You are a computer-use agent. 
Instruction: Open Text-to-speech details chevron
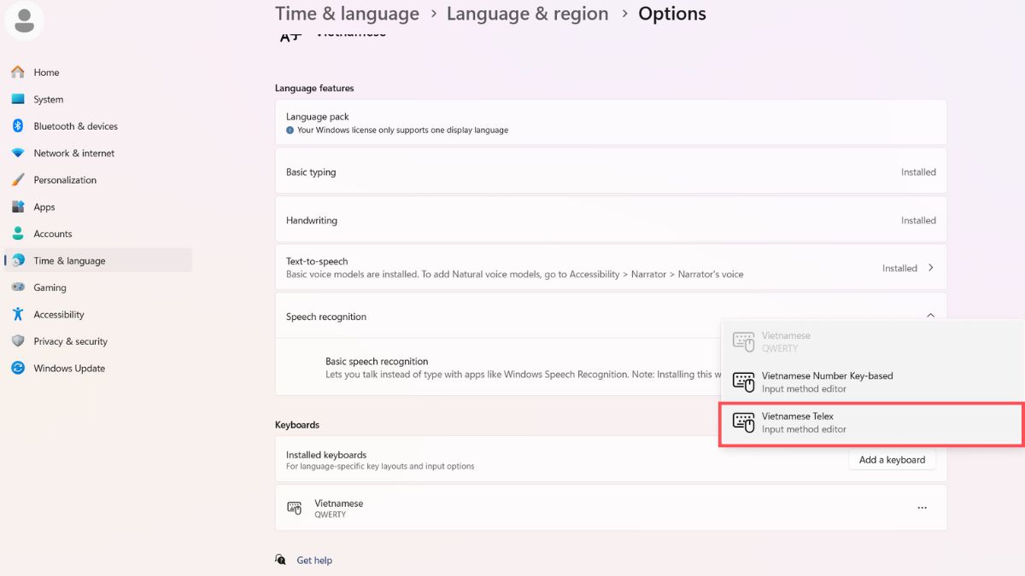pos(930,268)
